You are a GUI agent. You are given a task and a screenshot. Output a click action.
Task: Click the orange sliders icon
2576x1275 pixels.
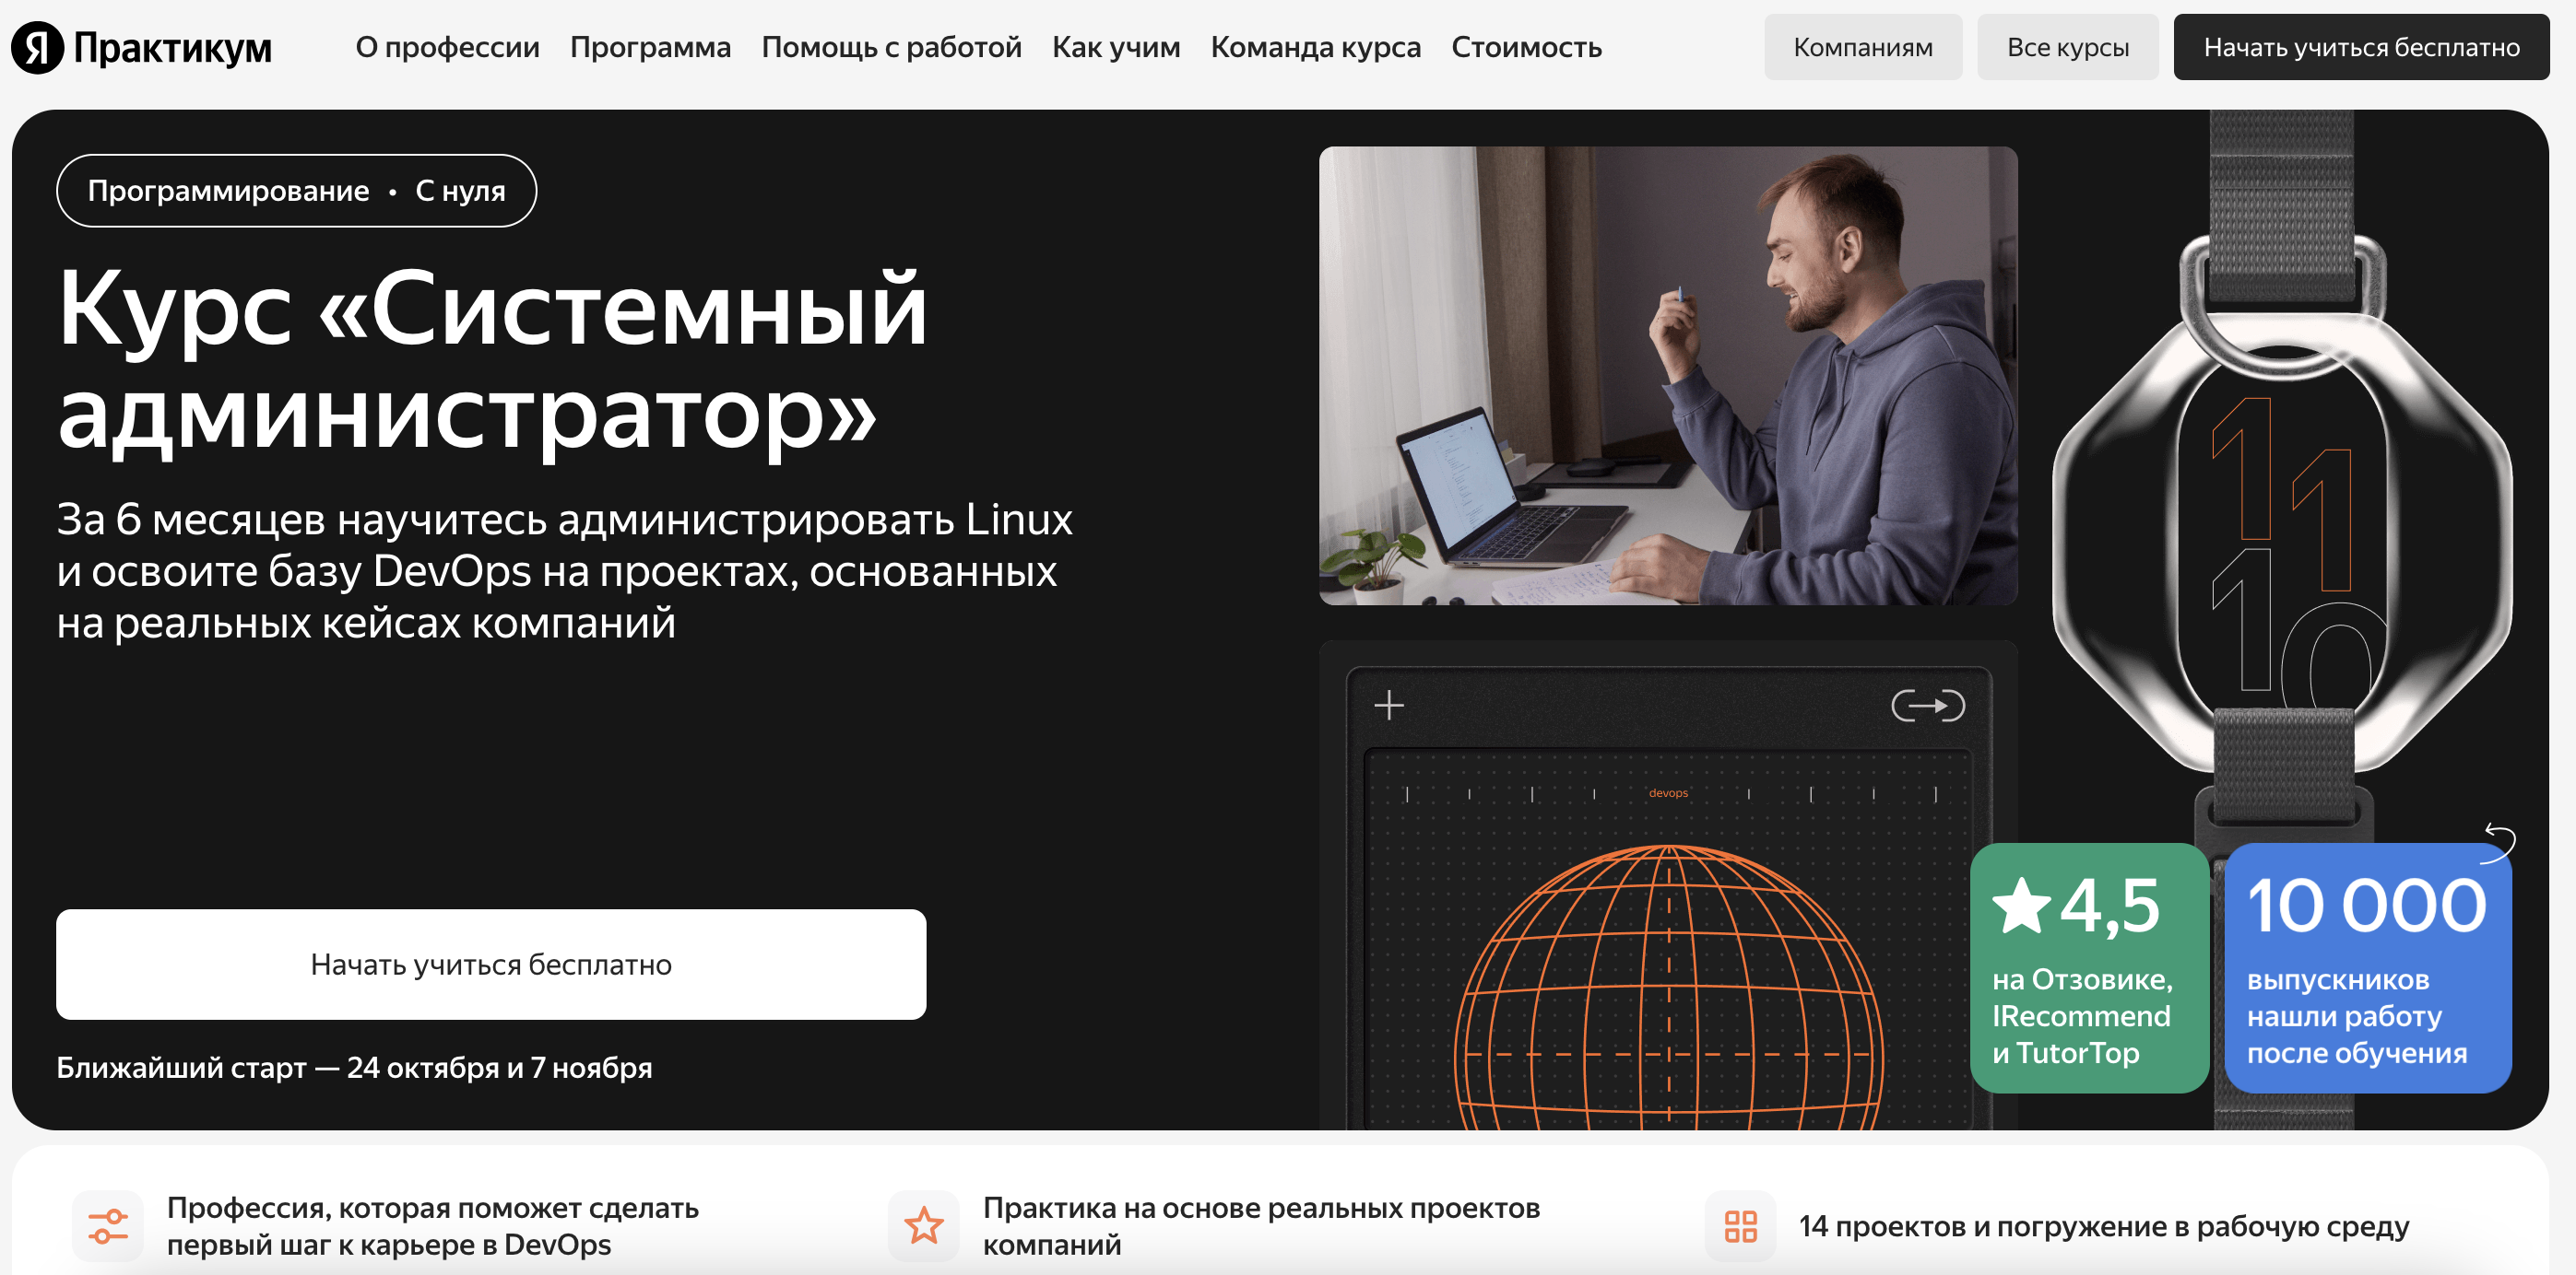(108, 1226)
